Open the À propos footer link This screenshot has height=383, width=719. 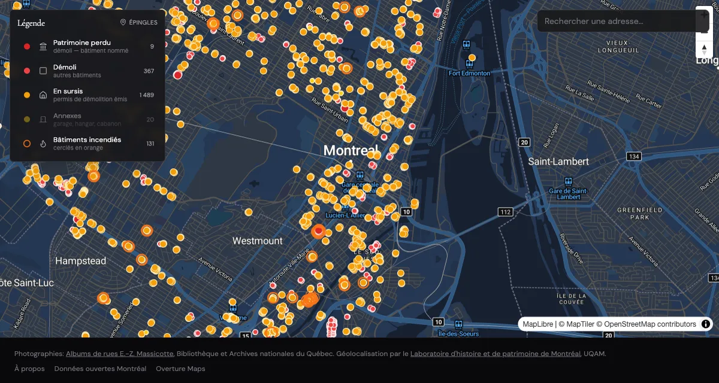[x=29, y=369]
